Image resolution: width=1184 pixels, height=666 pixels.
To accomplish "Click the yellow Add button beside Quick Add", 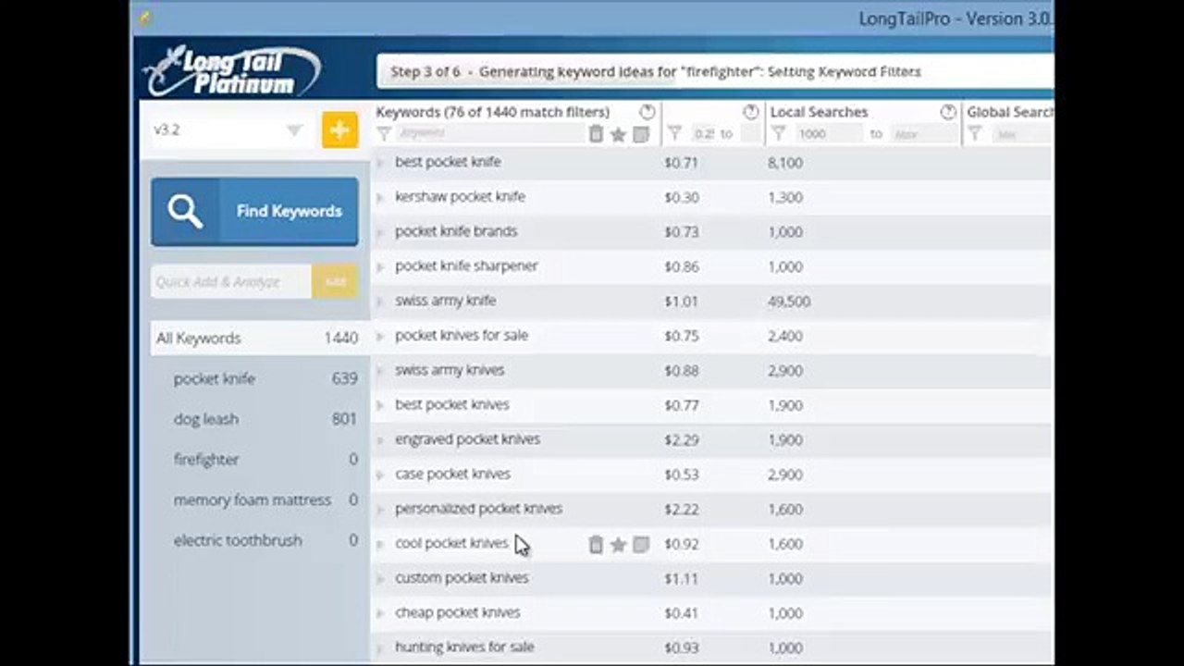I will coord(335,282).
